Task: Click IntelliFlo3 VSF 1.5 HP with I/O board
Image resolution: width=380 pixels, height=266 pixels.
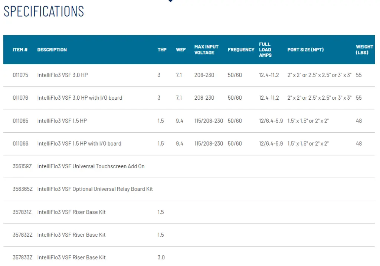Action: pos(79,143)
